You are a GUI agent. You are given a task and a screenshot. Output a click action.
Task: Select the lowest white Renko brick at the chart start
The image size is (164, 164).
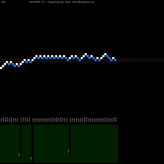1,68
